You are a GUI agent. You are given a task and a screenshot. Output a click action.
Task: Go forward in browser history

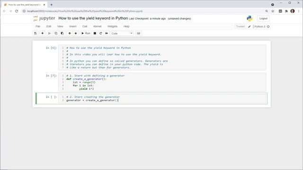pyautogui.click(x=10, y=11)
